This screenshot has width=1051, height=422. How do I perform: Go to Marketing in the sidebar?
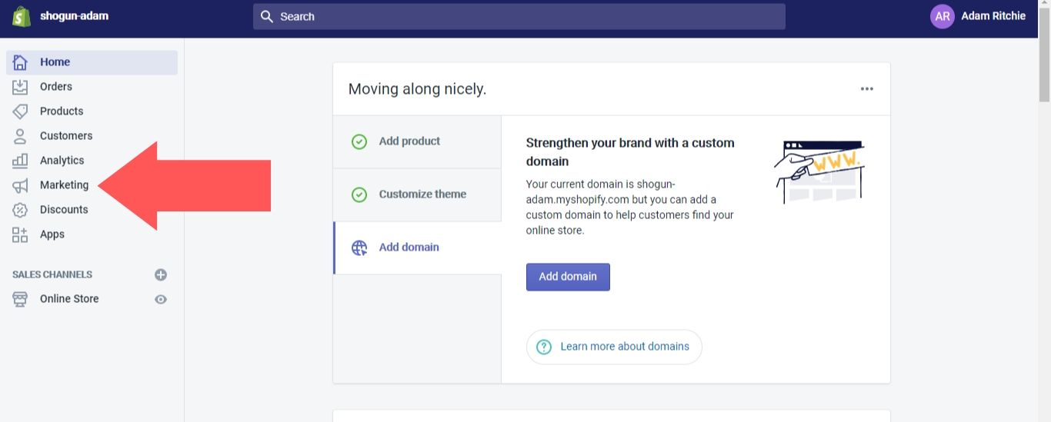[64, 185]
